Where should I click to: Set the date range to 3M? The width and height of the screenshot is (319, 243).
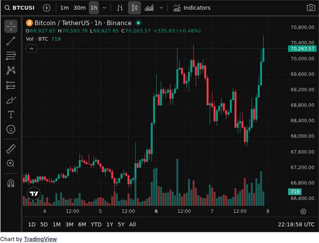click(69, 224)
